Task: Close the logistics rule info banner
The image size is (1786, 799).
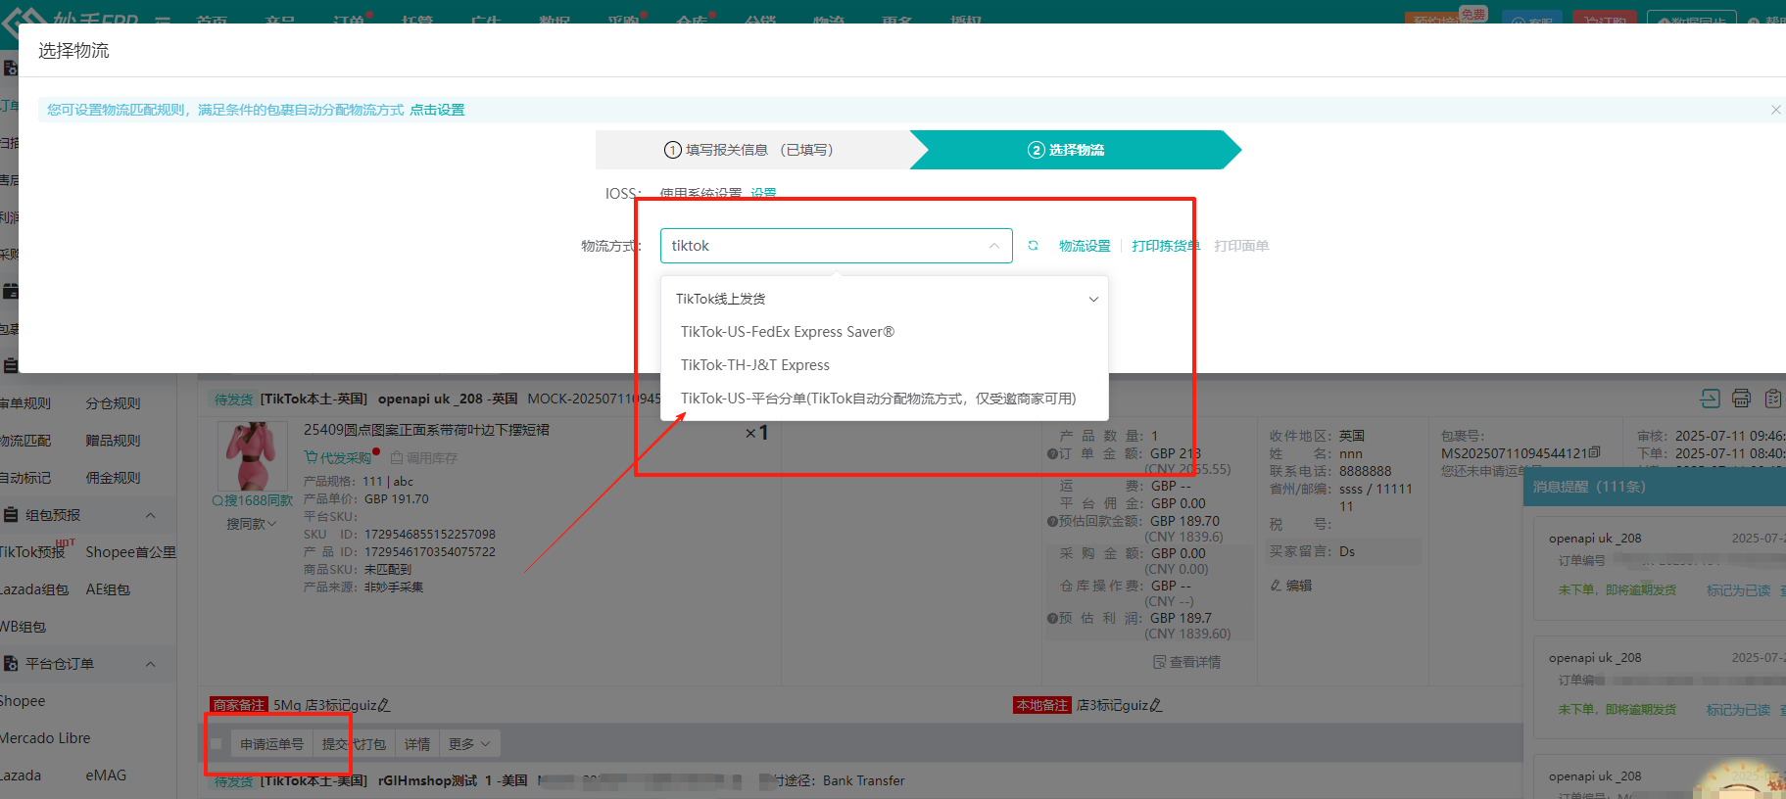Action: point(1775,110)
